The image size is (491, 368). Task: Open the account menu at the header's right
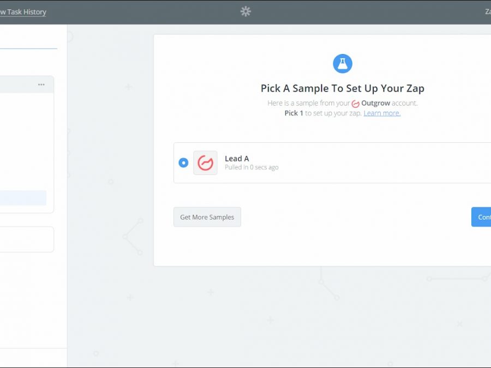tap(487, 11)
